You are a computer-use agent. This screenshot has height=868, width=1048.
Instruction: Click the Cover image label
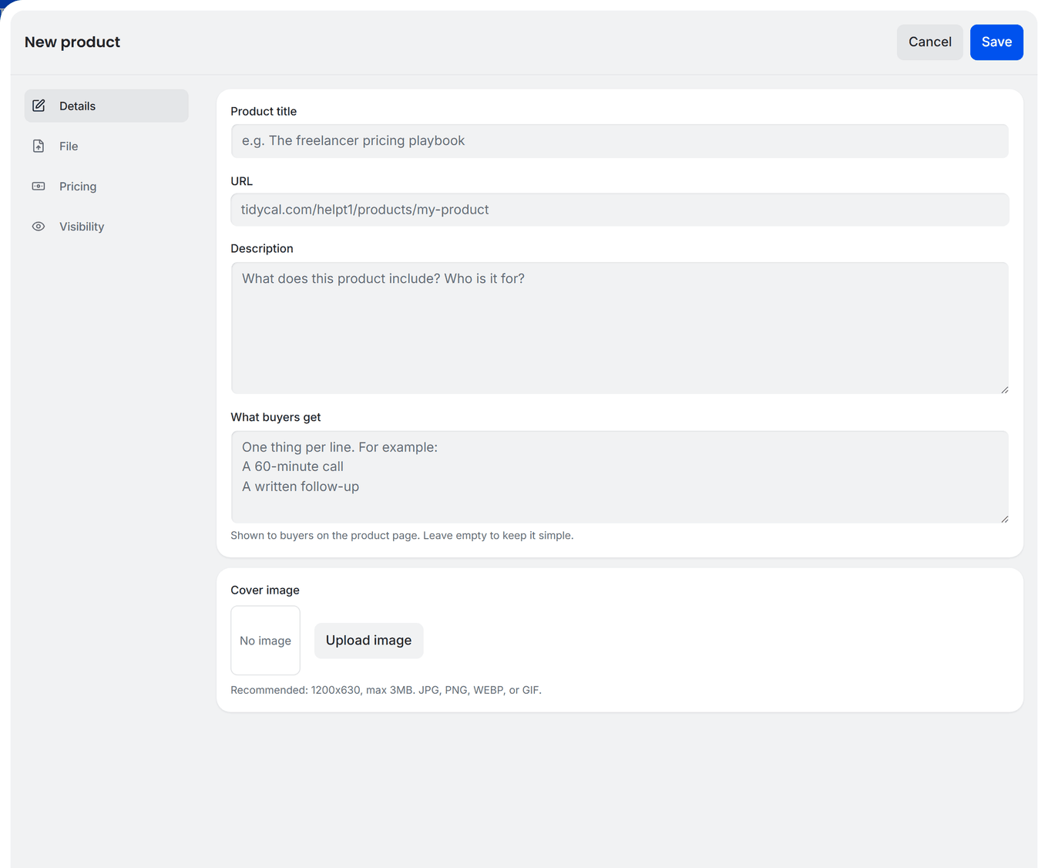265,590
